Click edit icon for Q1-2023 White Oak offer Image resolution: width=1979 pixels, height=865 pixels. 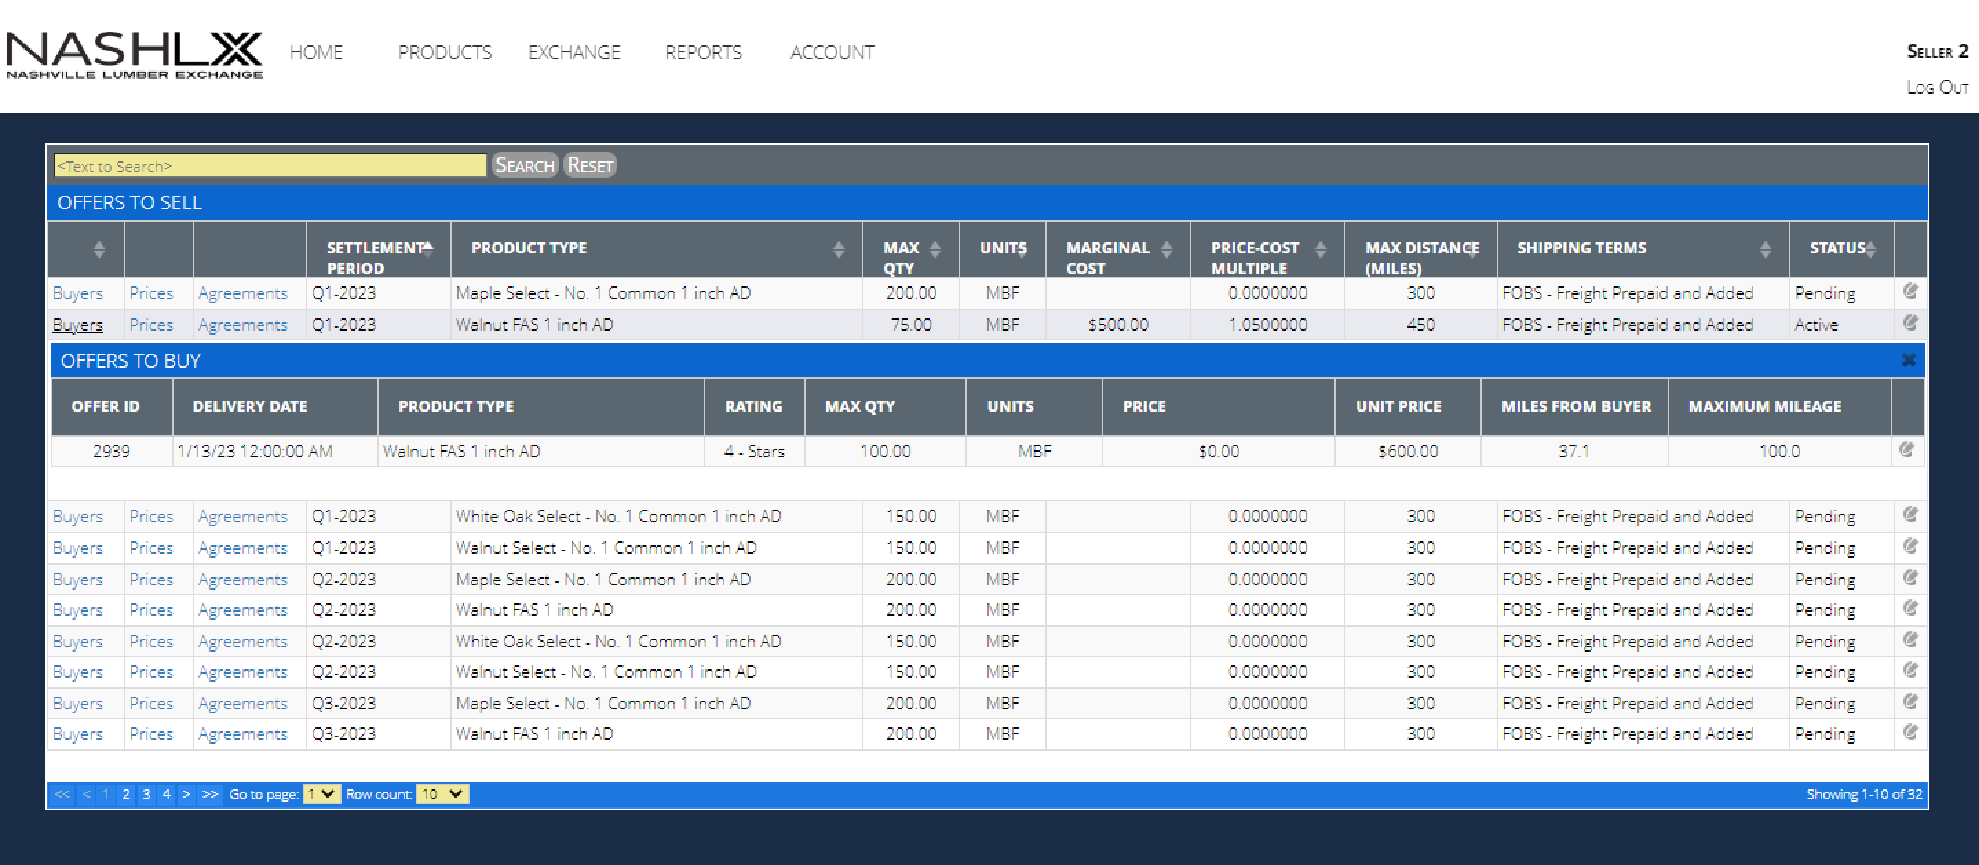point(1910,514)
